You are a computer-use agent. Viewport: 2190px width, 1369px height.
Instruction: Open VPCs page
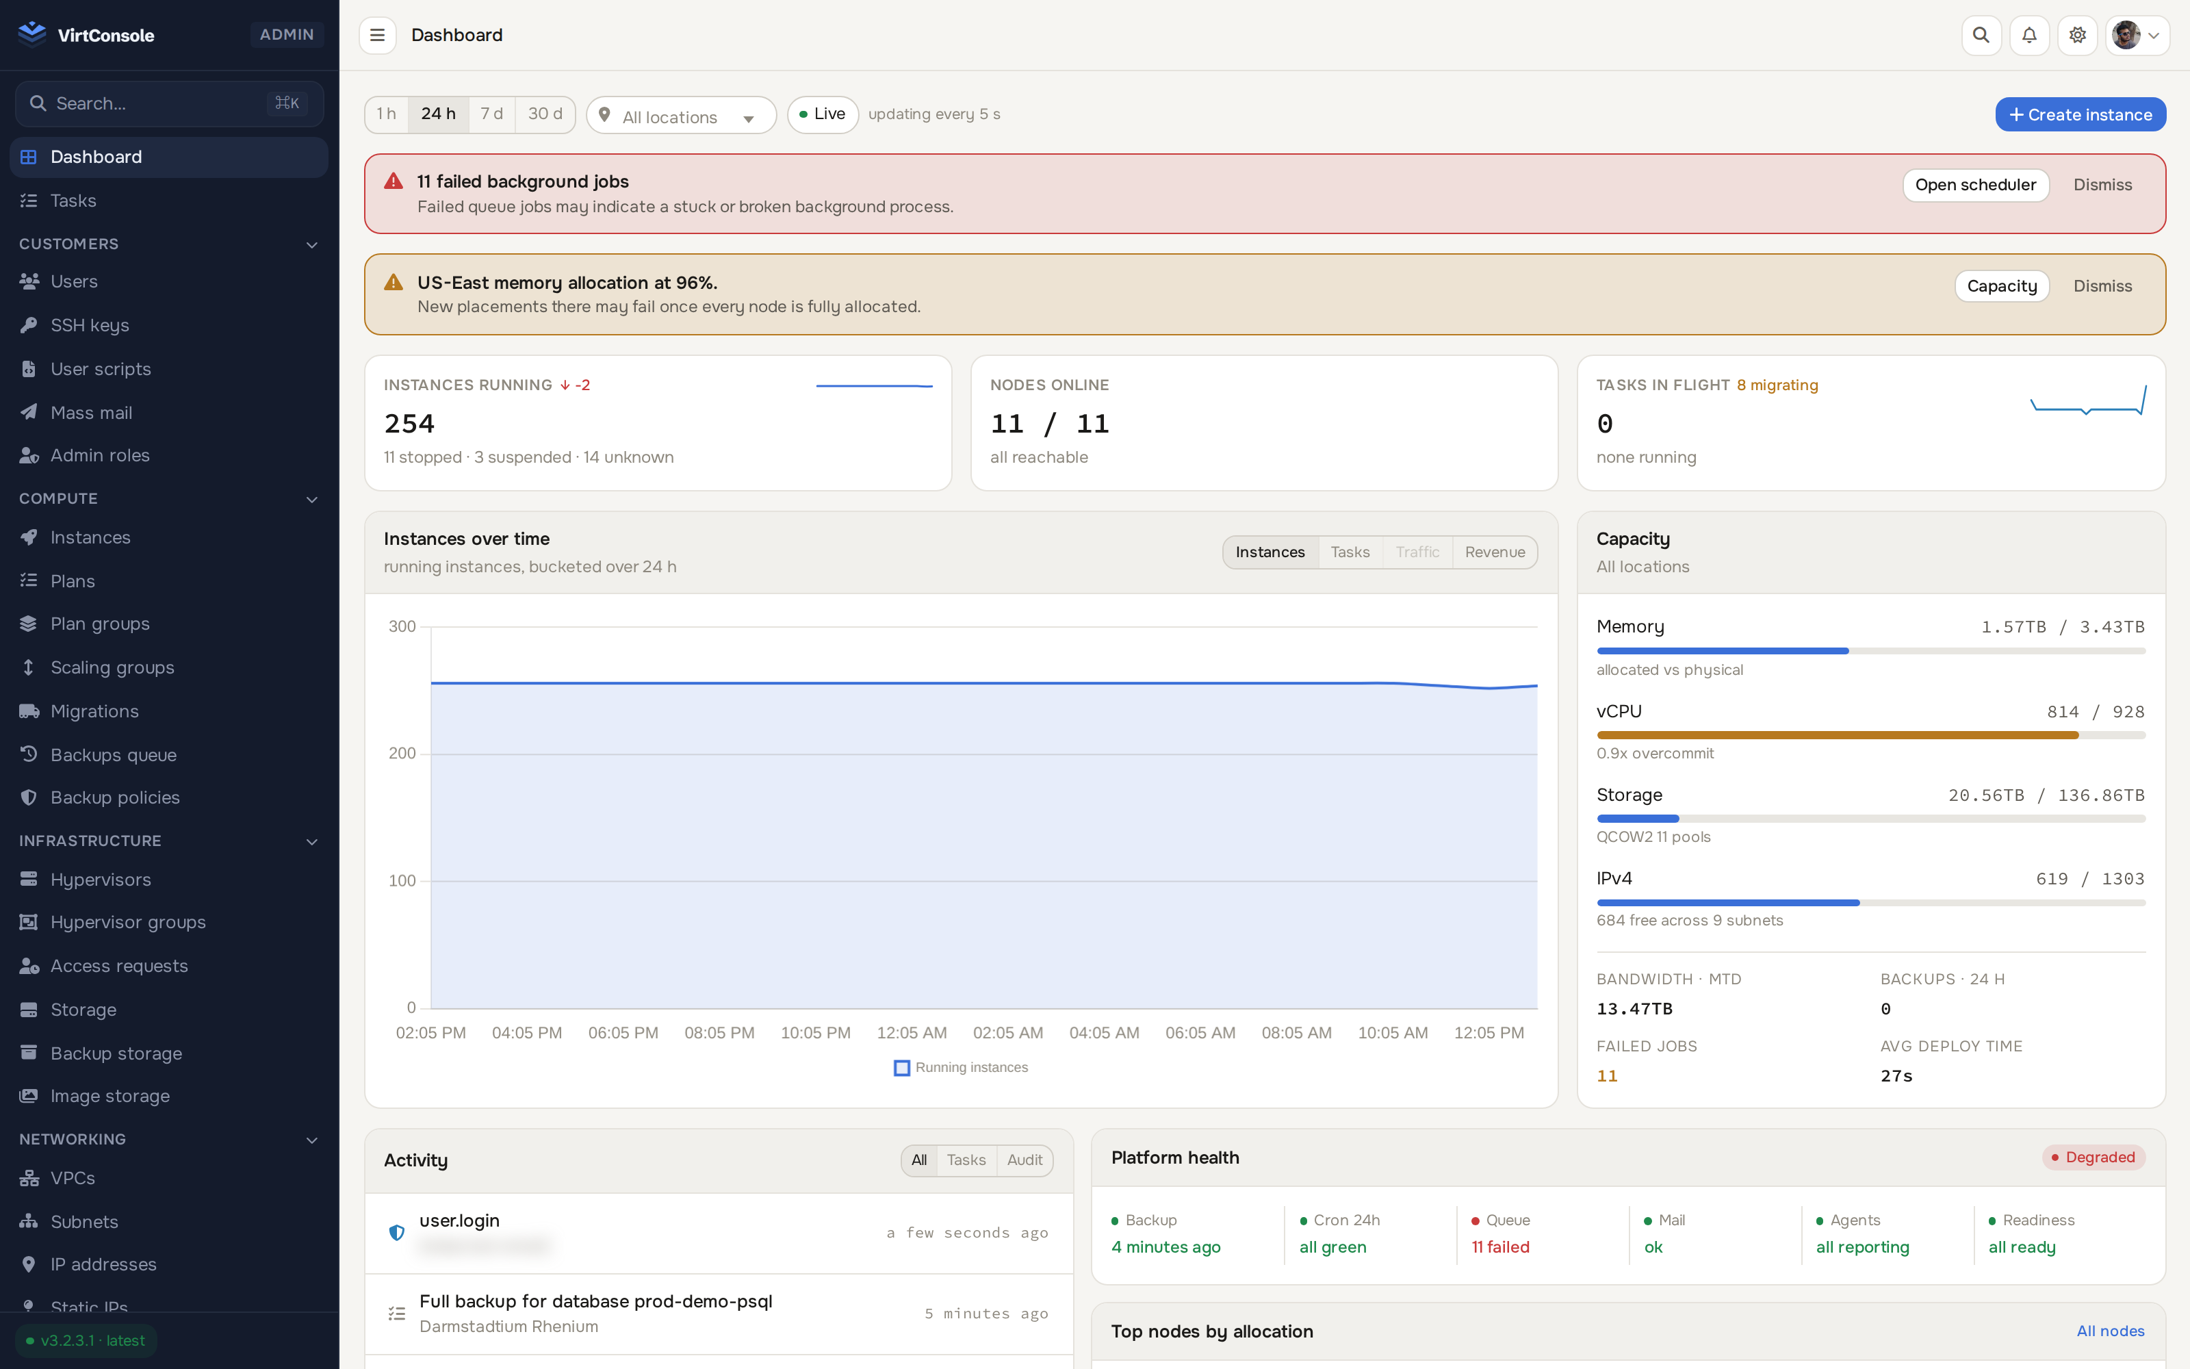click(x=168, y=1178)
